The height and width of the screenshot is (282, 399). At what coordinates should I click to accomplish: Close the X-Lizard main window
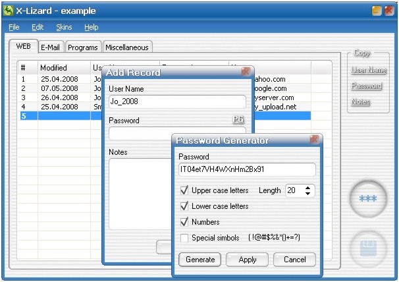coord(389,11)
